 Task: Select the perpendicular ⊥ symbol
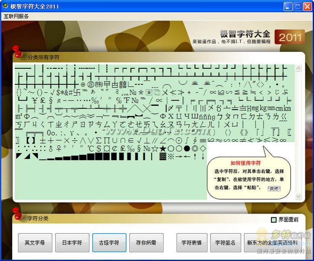click(x=147, y=141)
